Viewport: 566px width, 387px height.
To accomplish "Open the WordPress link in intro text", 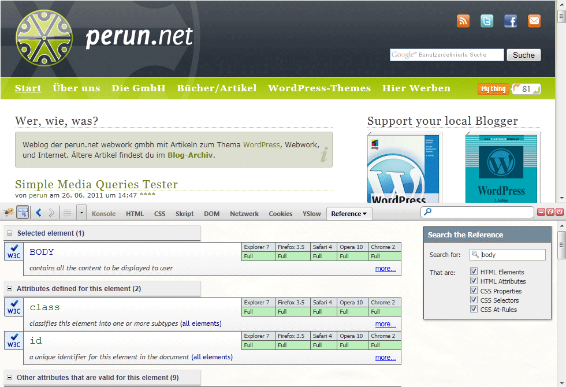I will pyautogui.click(x=261, y=144).
